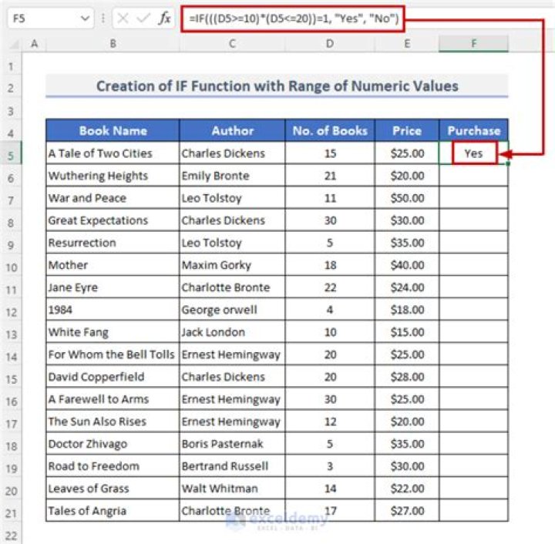The height and width of the screenshot is (544, 555).
Task: Click the Name Box showing F5
Action: 51,18
